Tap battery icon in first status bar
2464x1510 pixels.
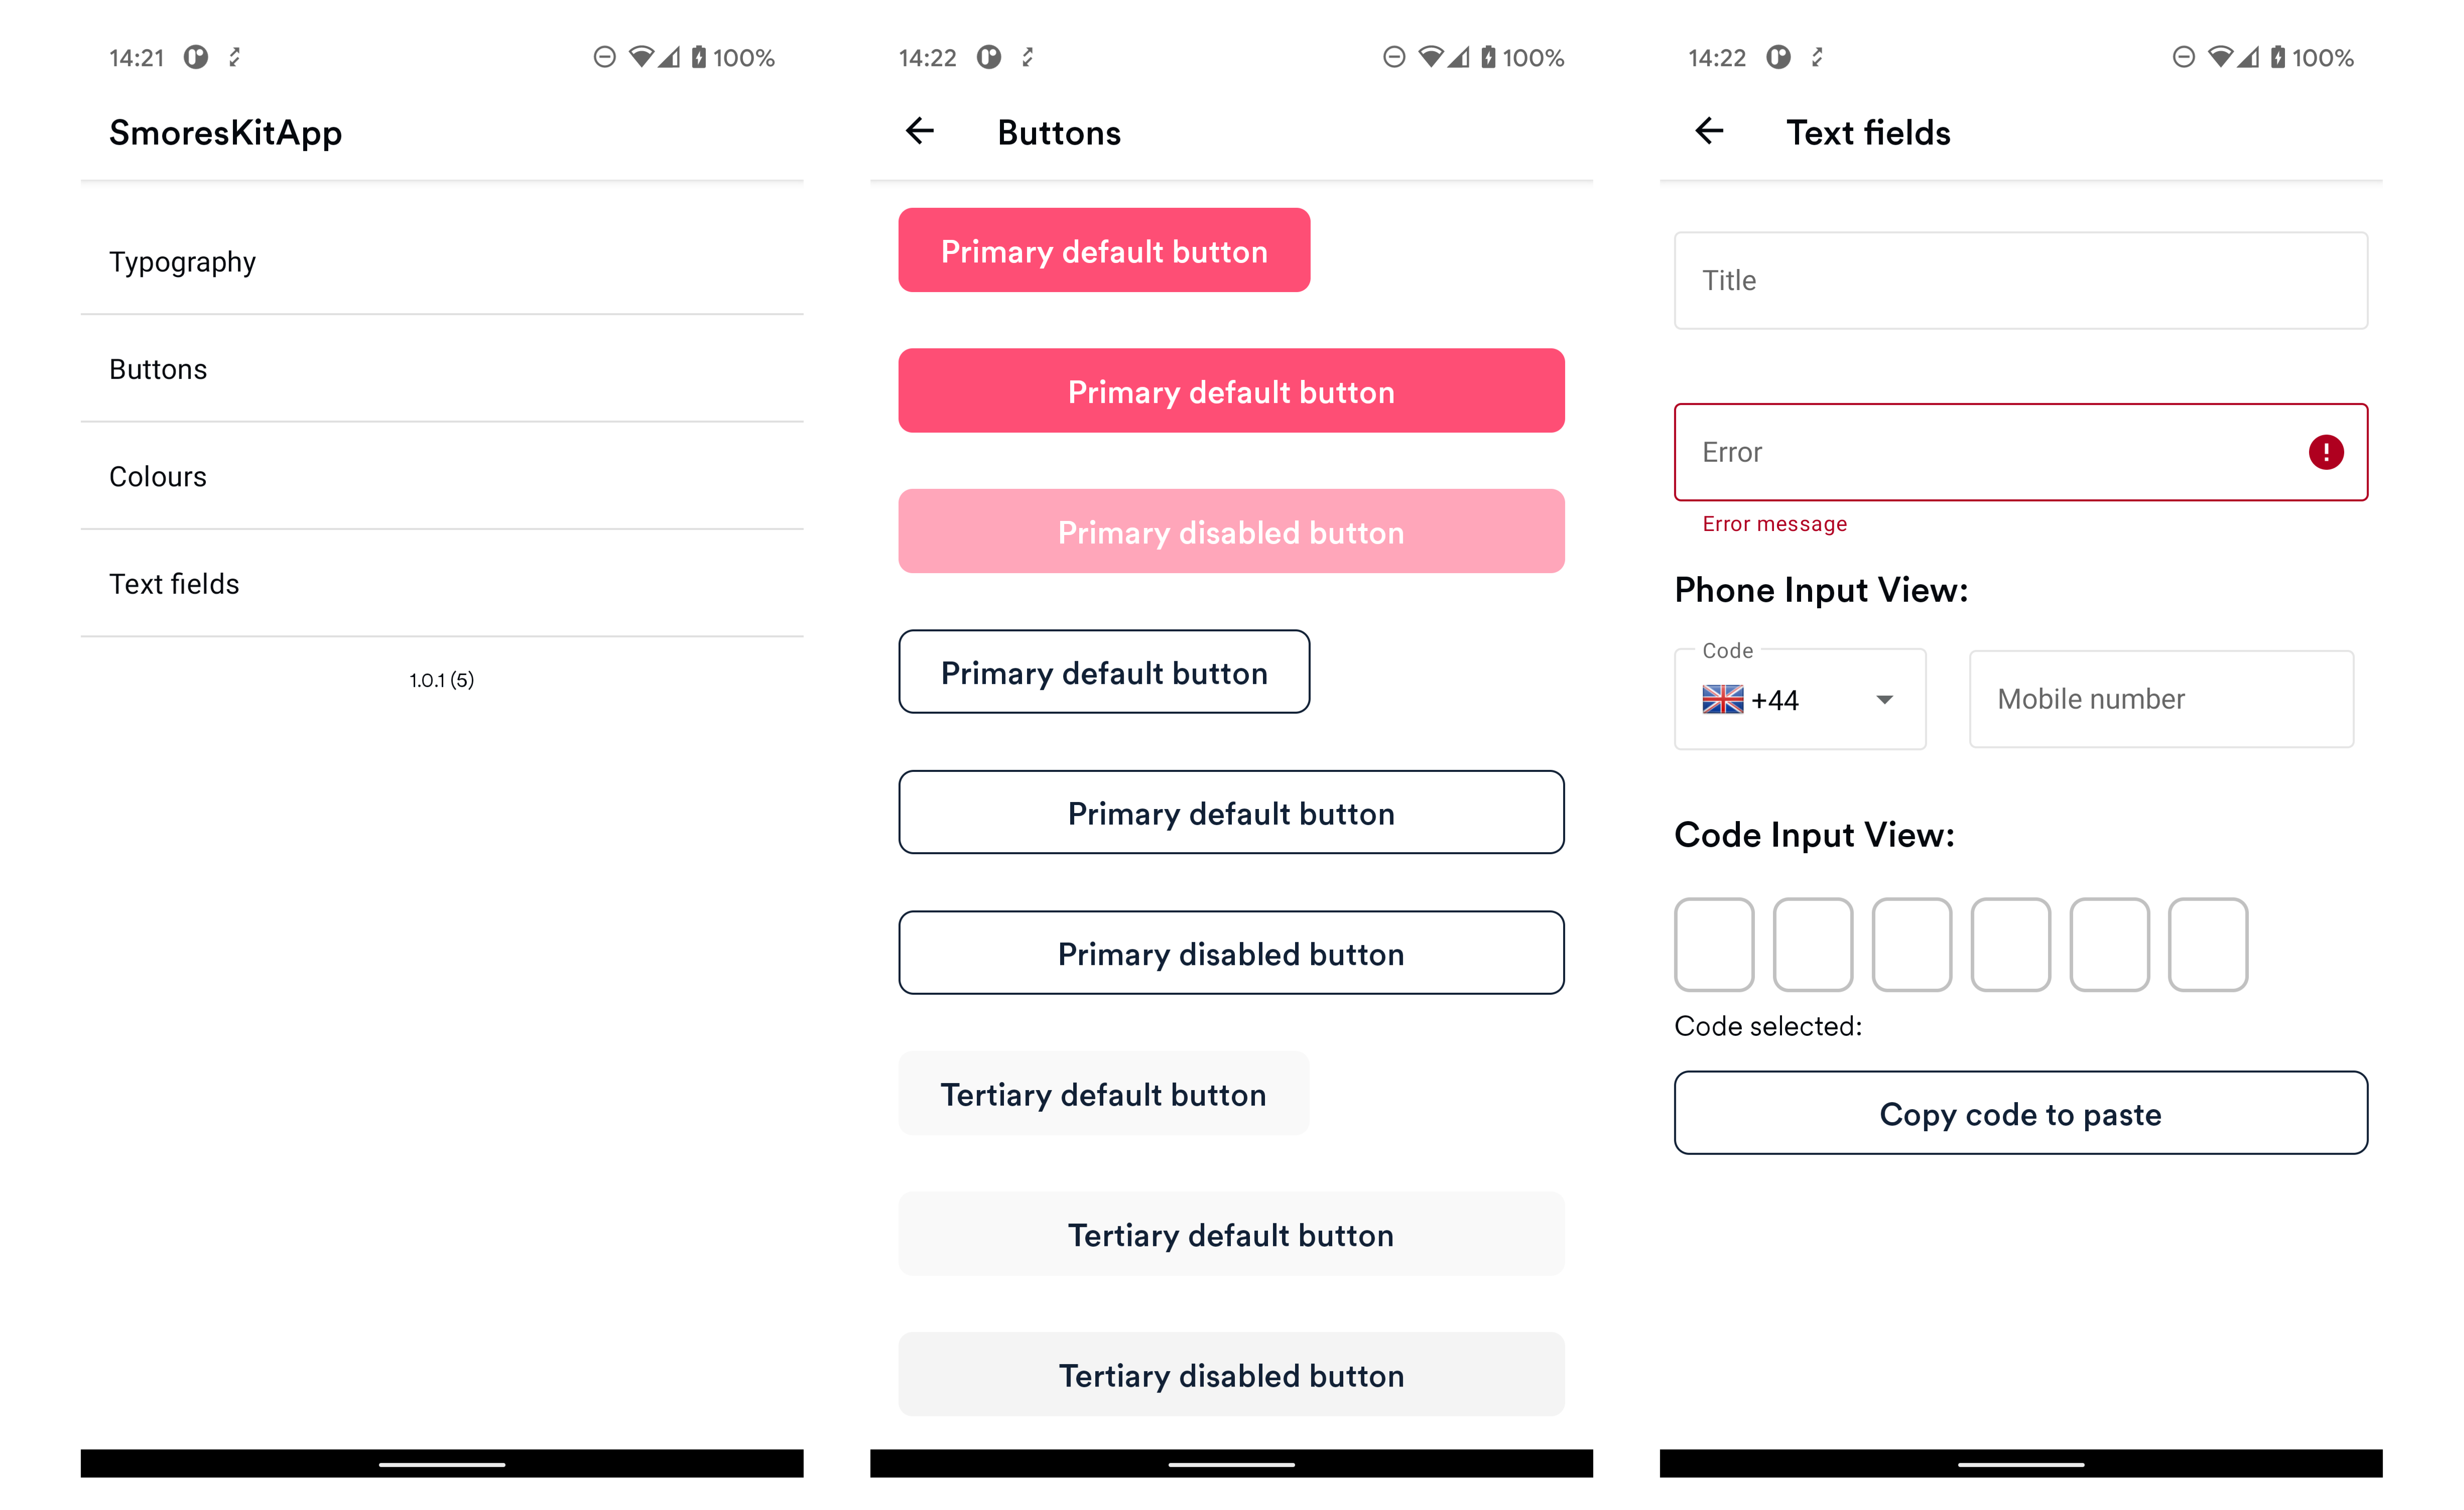tap(698, 57)
